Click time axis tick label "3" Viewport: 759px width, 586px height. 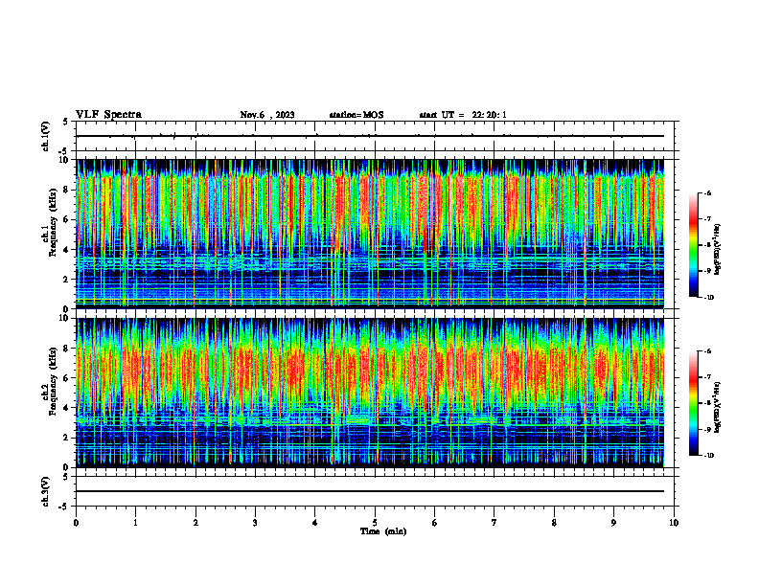click(255, 523)
